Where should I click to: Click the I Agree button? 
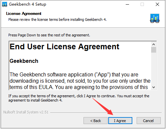(x=120, y=121)
